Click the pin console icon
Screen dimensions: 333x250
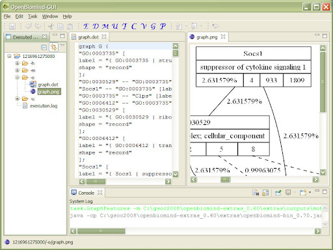278,192
